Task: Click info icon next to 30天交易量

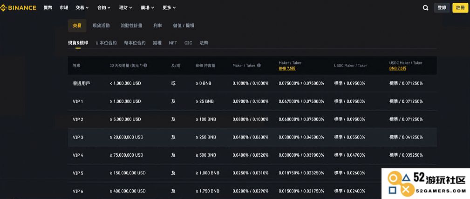Action: (145, 65)
